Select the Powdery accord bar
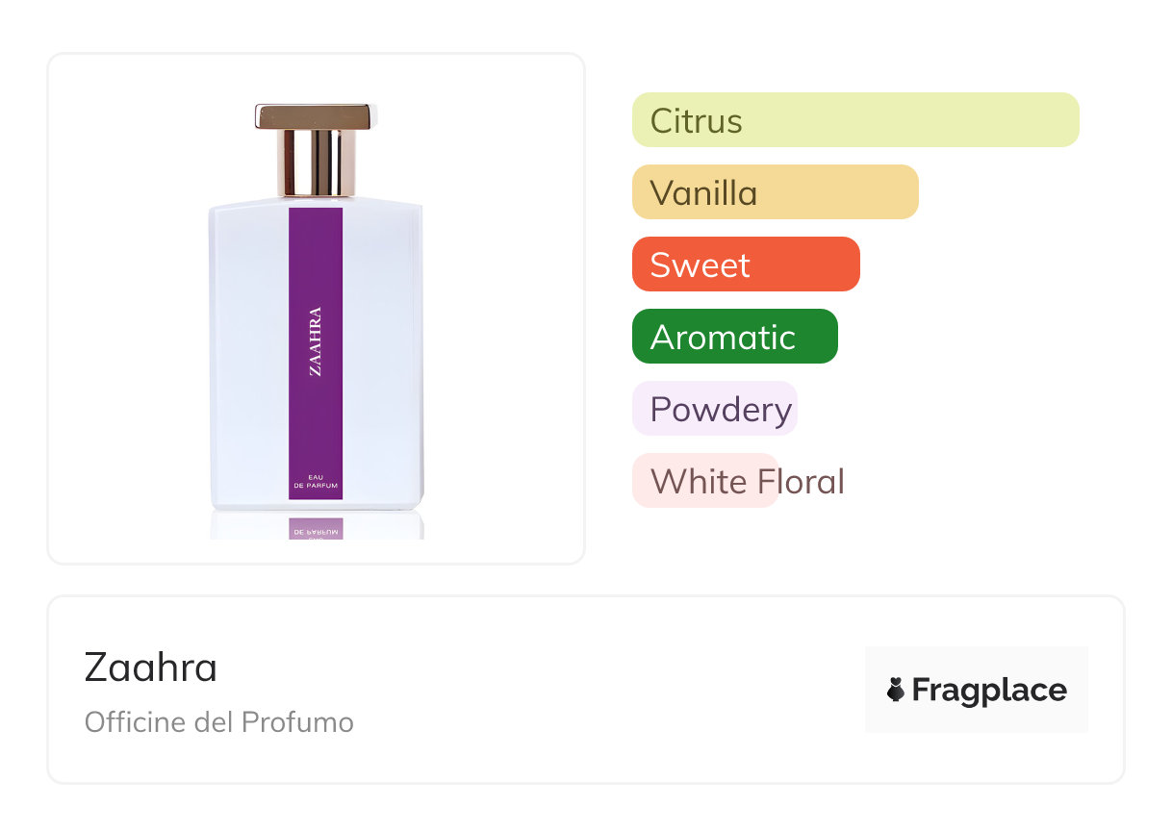The image size is (1172, 831). (x=714, y=409)
